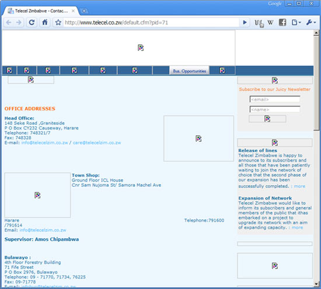
Task: Open the page menu dropdown
Action: (296, 22)
